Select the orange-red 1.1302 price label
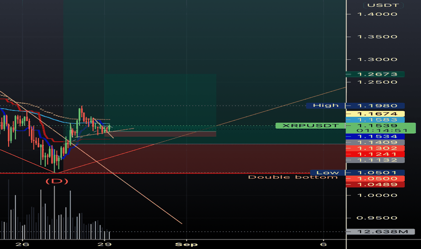This screenshot has width=421, height=249. pyautogui.click(x=375, y=148)
